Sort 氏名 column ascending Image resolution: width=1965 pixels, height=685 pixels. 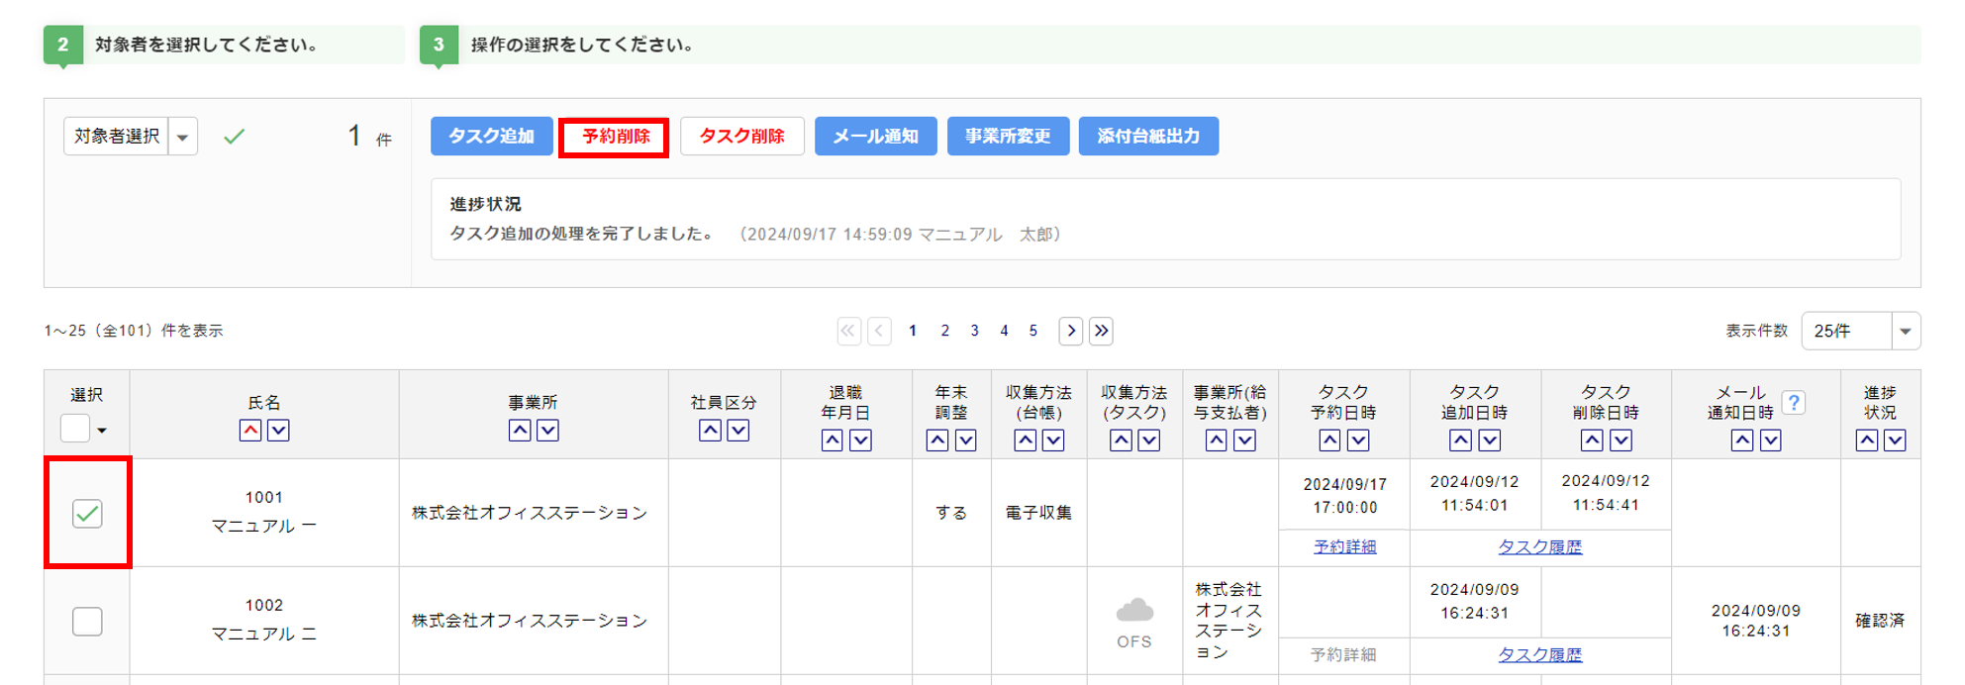tap(250, 431)
